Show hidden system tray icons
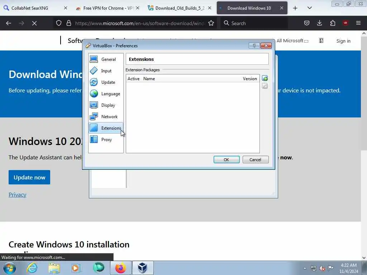This screenshot has width=367, height=275. 305,269
